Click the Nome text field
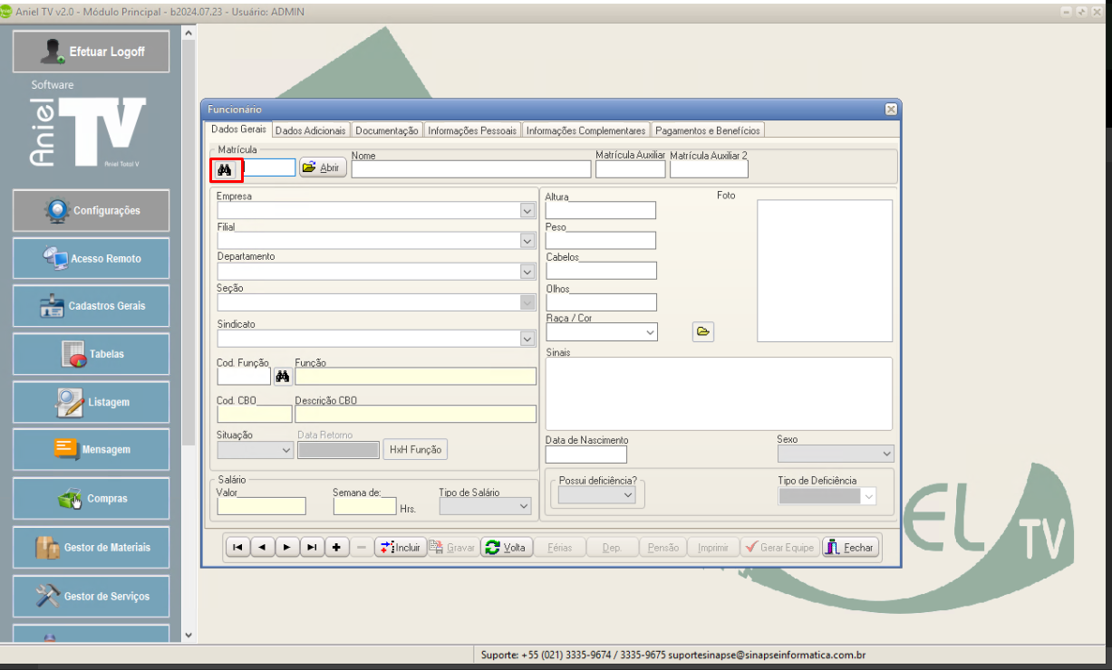Viewport: 1112px width, 670px height. point(470,169)
